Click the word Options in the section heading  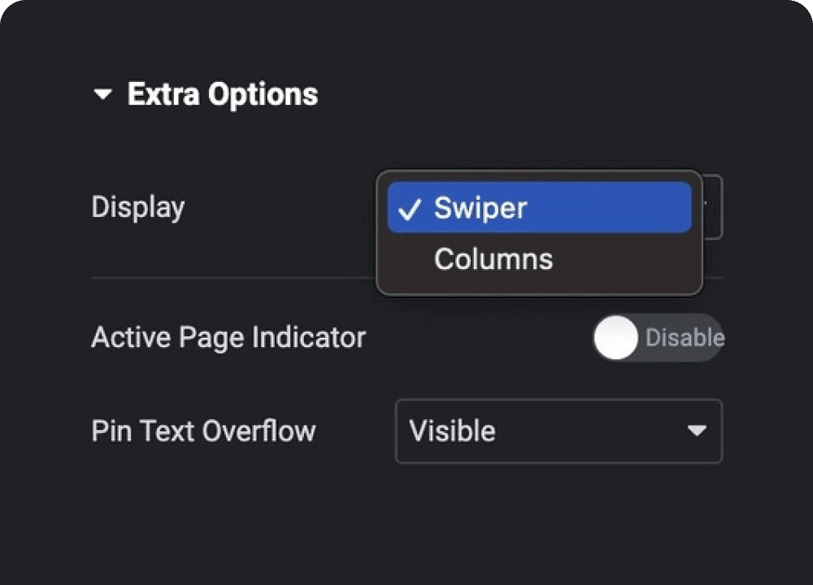tap(261, 95)
